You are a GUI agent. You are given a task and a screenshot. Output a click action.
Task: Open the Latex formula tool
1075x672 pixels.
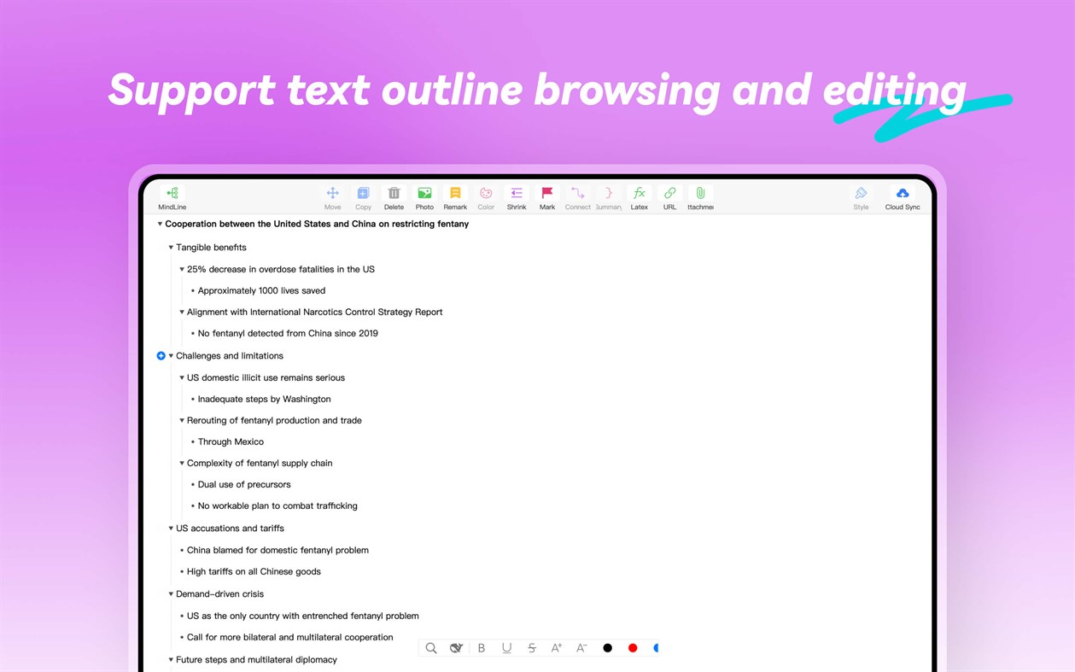pyautogui.click(x=639, y=195)
